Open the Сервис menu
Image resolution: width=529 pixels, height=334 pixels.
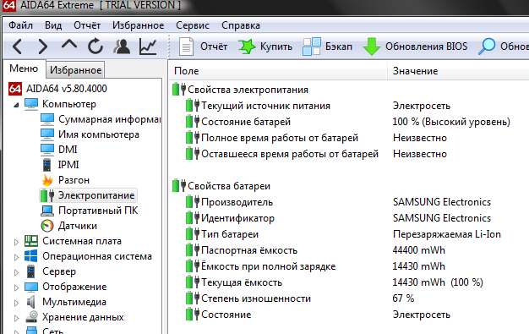(193, 25)
